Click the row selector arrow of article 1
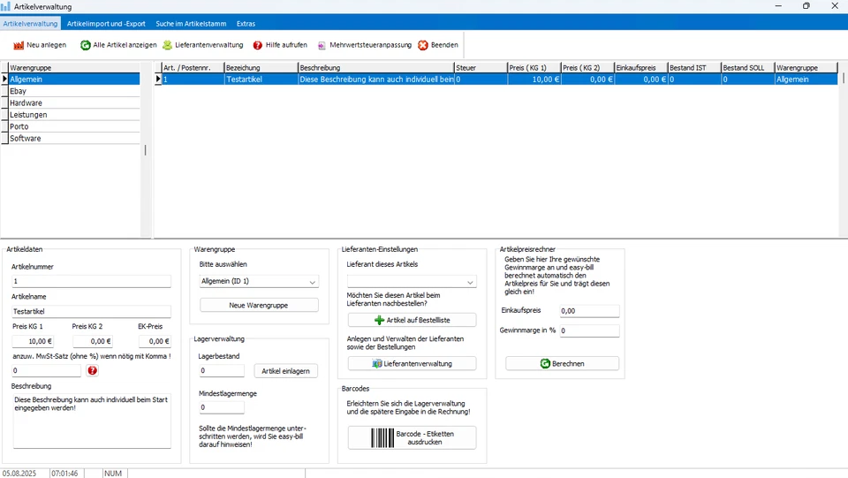This screenshot has height=478, width=848. tap(158, 79)
